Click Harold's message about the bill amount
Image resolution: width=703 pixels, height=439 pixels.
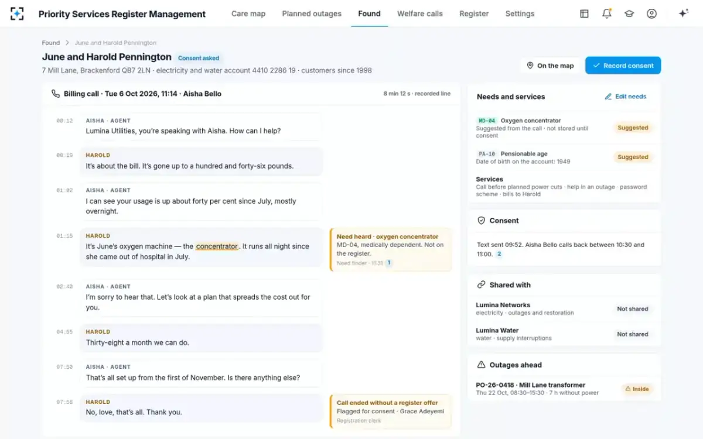click(x=201, y=162)
